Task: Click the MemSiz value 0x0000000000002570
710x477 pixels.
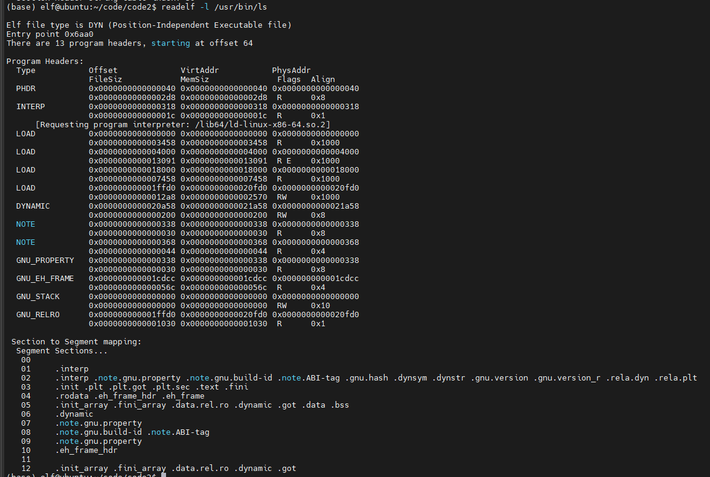Action: (223, 197)
